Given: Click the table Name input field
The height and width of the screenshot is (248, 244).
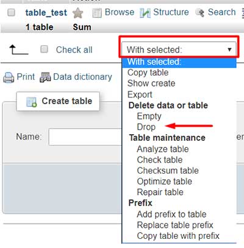Looking at the screenshot, I should (85, 136).
